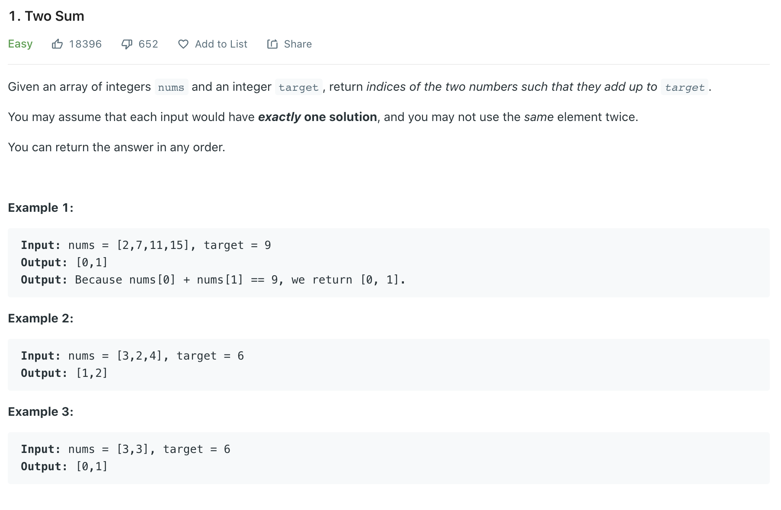The image size is (781, 510).
Task: Click the Example 1 heading
Action: tap(41, 208)
